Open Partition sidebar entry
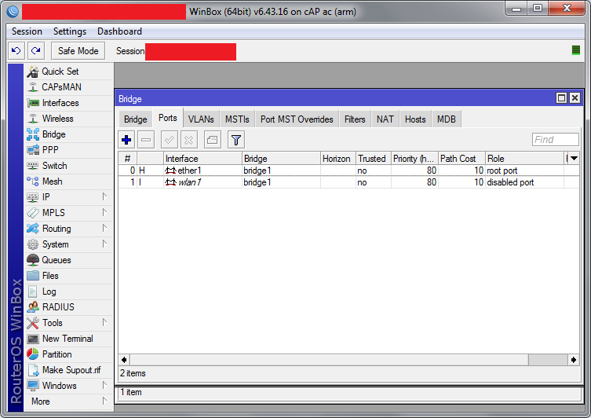Viewport: 591px width, 418px height. 69,354
